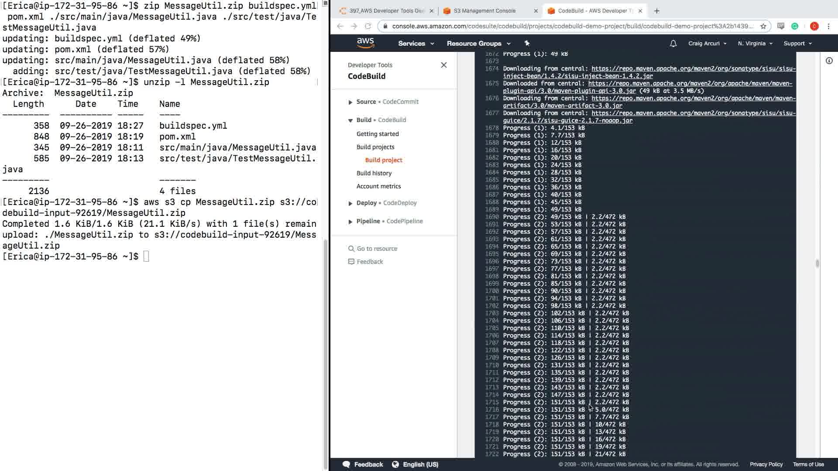Reload the page with the refresh icon
Screen dimensions: 838x471
coord(368,26)
